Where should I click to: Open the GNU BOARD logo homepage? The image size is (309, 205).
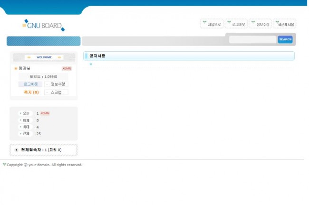click(43, 25)
